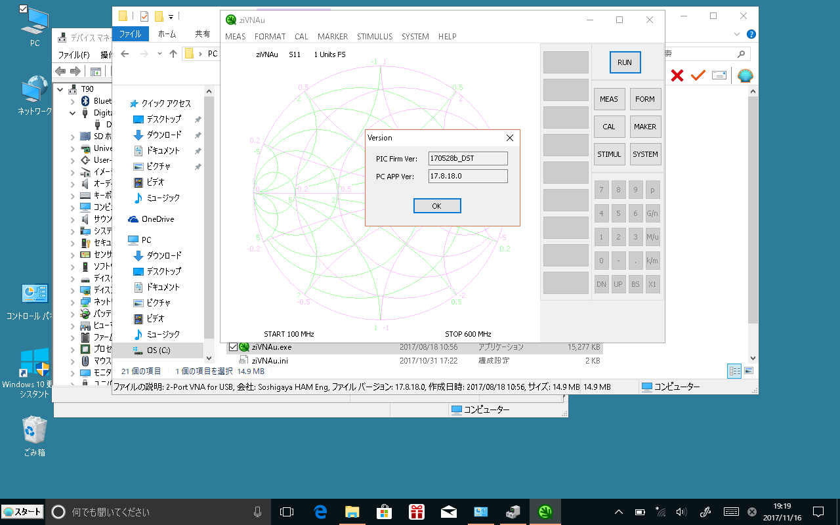Open the CAL menu in menu bar
This screenshot has height=525, width=840.
(301, 37)
